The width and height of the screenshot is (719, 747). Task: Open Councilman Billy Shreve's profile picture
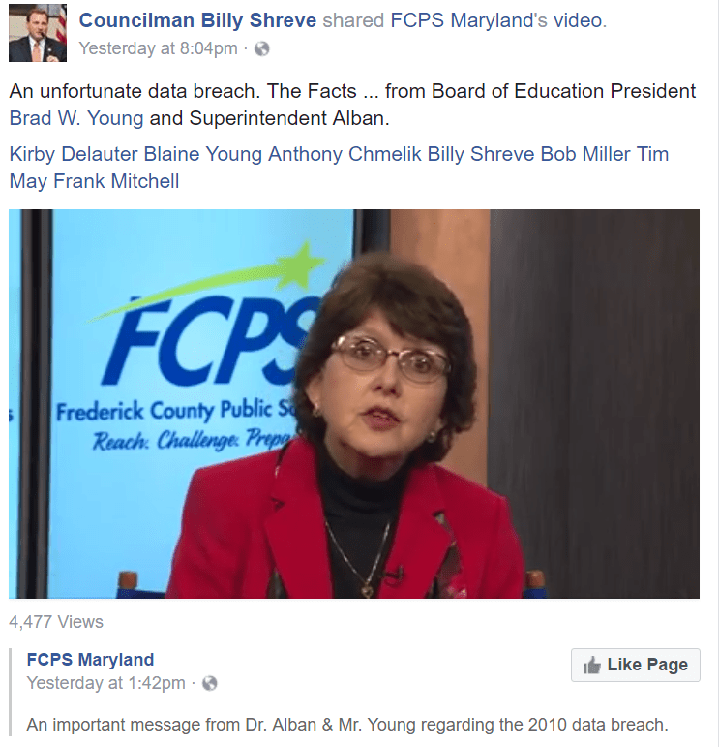38,33
